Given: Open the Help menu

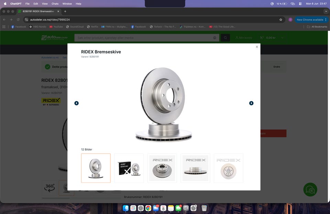Looking at the screenshot, I should pos(78,3).
